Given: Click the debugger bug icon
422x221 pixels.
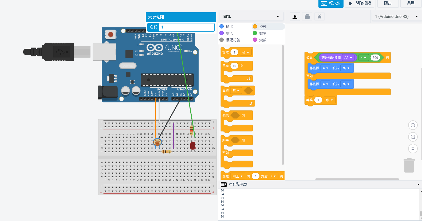Looking at the screenshot, I should click(x=320, y=17).
